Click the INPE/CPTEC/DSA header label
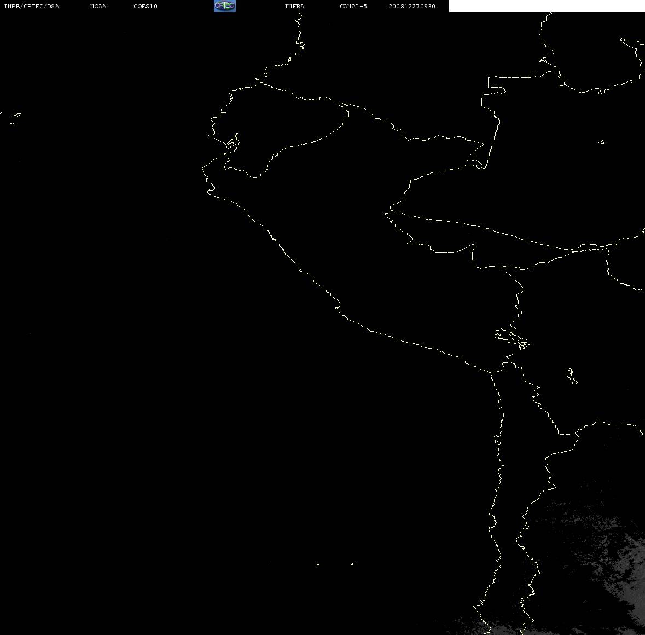The image size is (645, 635). pyautogui.click(x=31, y=7)
